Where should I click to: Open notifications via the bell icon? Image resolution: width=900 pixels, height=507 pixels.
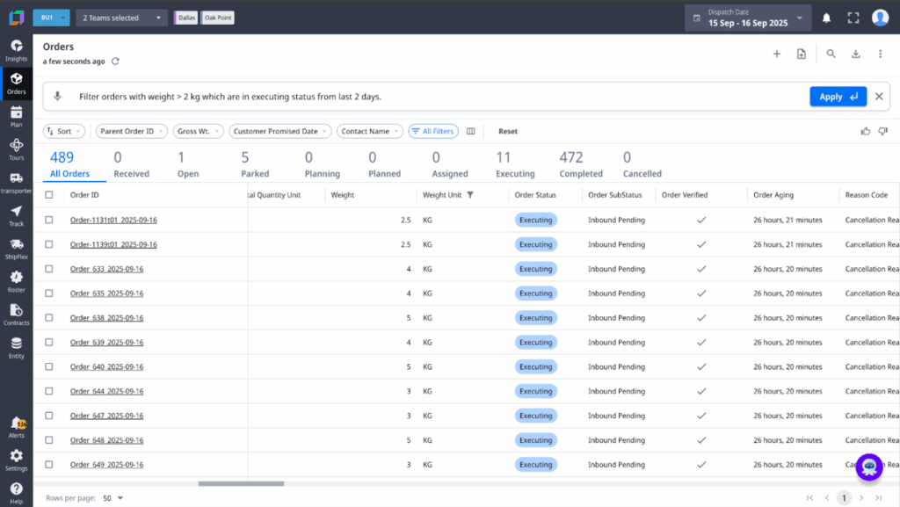point(825,17)
